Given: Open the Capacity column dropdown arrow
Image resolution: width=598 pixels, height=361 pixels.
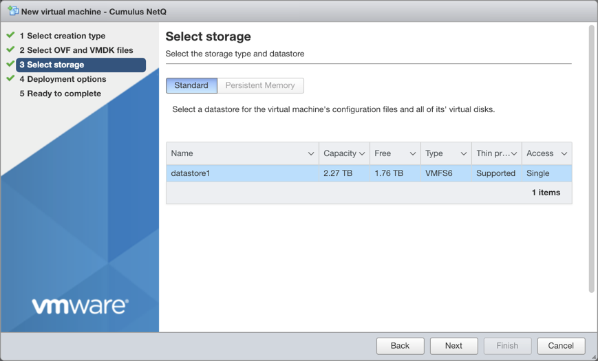Looking at the screenshot, I should pyautogui.click(x=362, y=154).
